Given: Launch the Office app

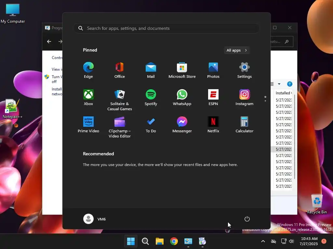Looking at the screenshot, I should coord(120,70).
